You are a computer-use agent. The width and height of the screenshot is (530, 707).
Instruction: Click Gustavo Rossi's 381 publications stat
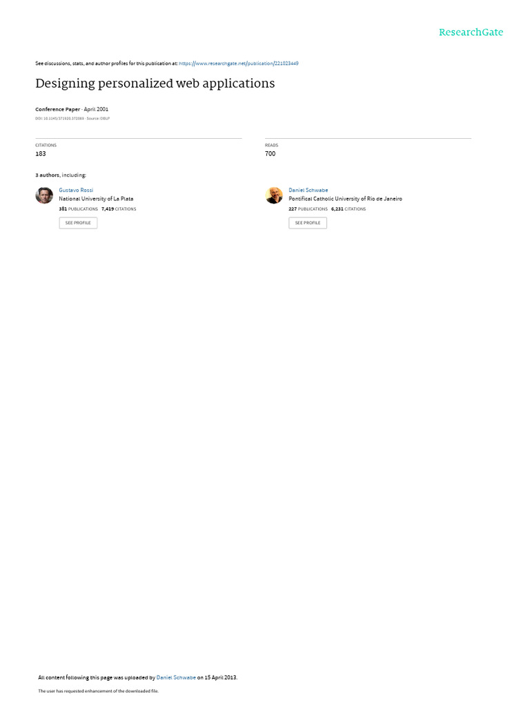click(79, 209)
